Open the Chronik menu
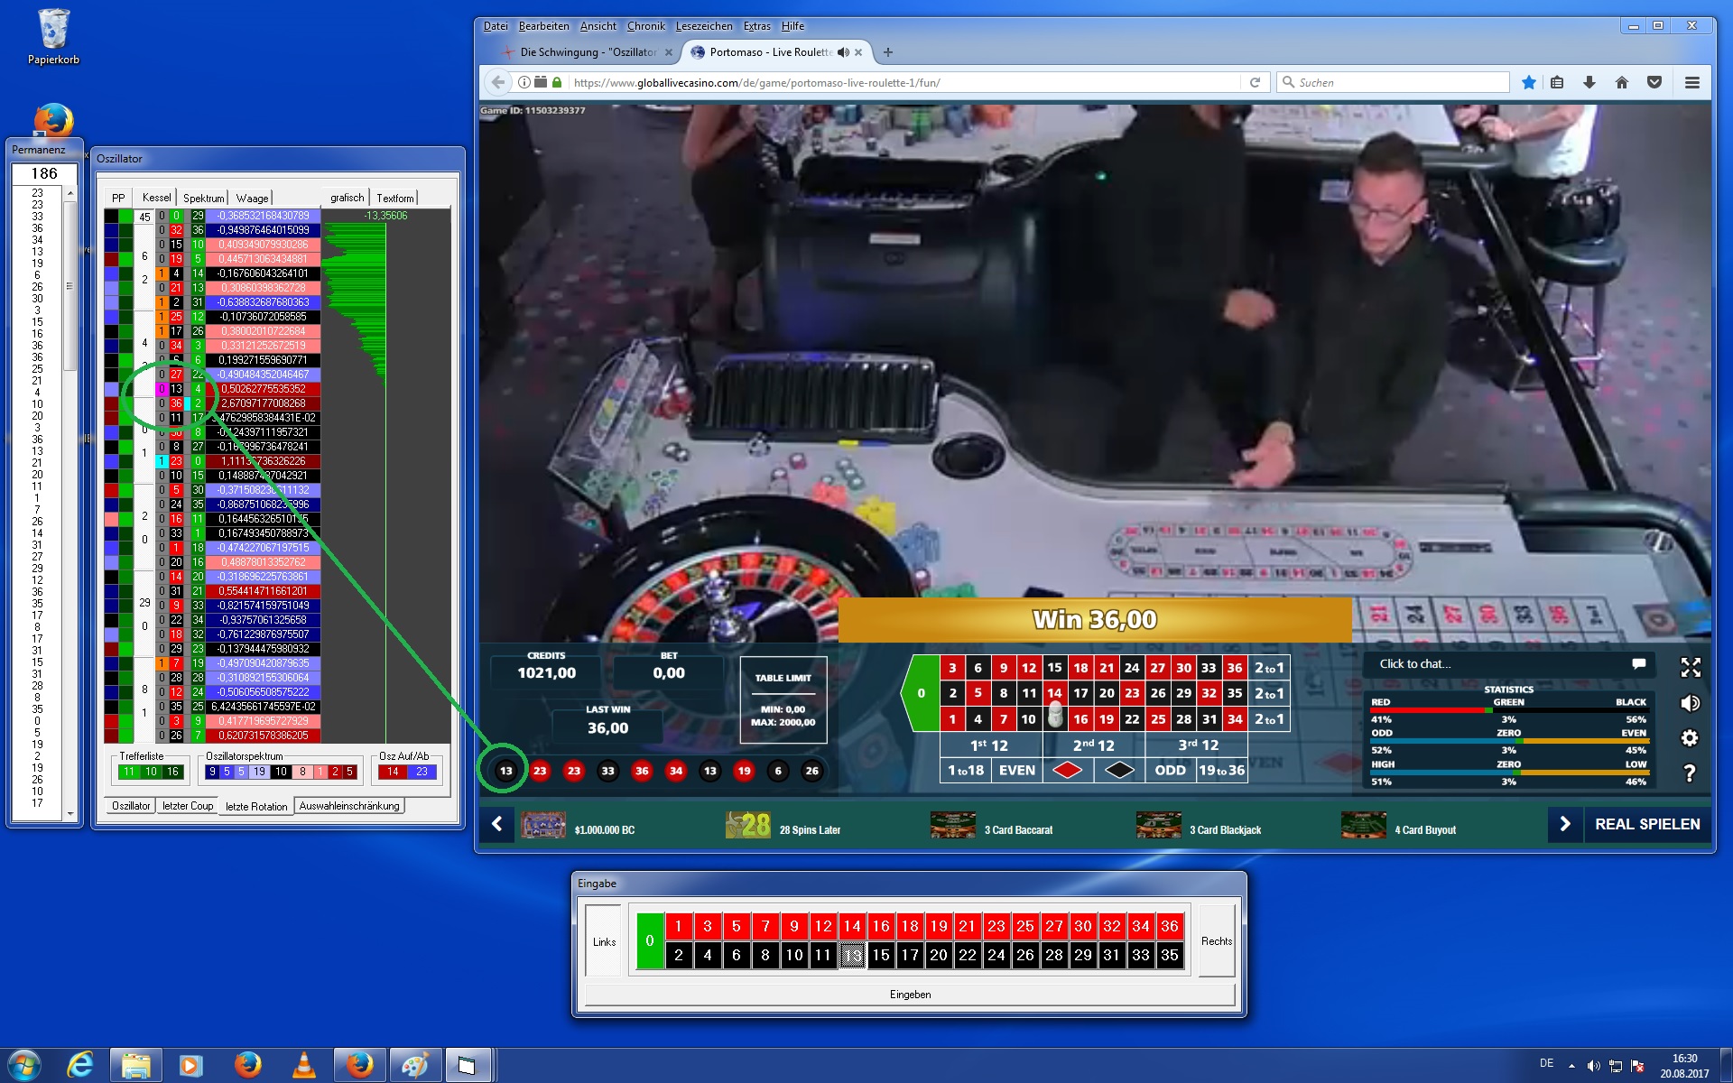This screenshot has width=1733, height=1083. tap(645, 26)
